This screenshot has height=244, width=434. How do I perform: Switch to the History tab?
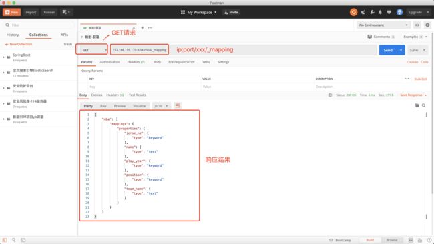13,35
